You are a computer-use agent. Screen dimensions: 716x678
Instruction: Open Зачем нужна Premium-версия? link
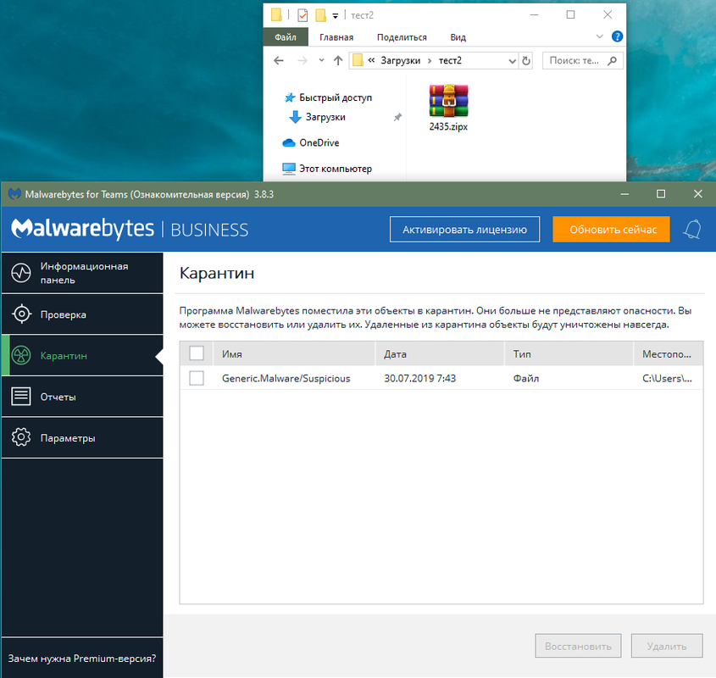pyautogui.click(x=82, y=659)
